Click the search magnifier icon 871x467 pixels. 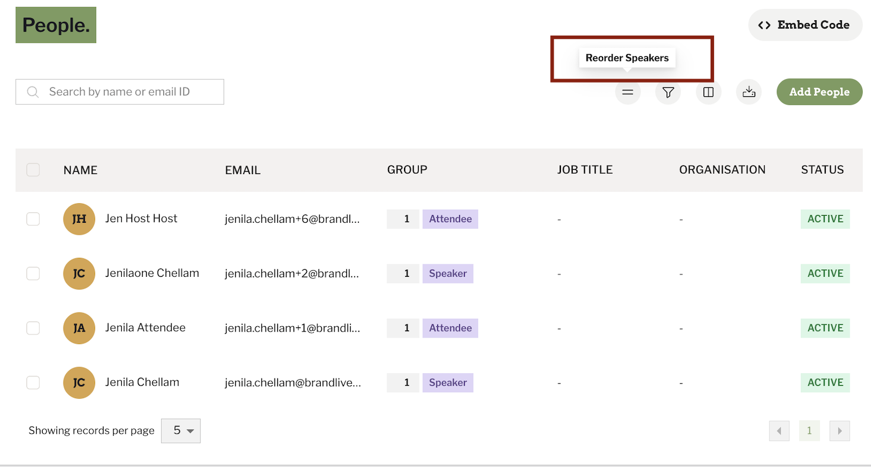[33, 92]
